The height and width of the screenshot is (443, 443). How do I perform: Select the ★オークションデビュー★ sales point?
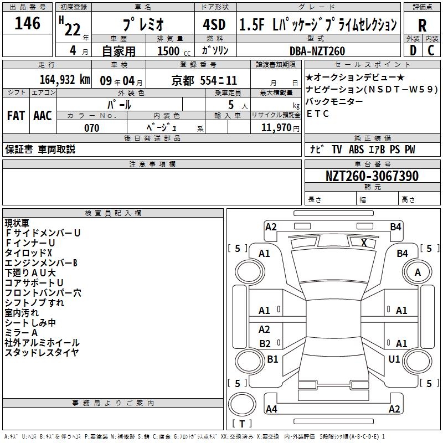355,77
